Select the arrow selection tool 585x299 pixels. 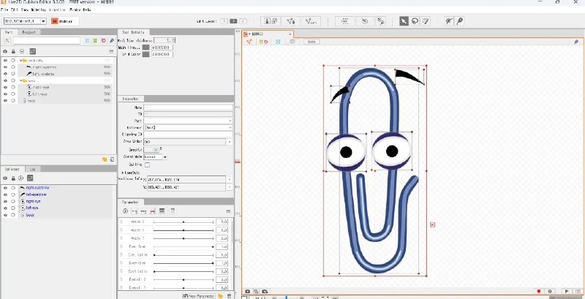[404, 21]
